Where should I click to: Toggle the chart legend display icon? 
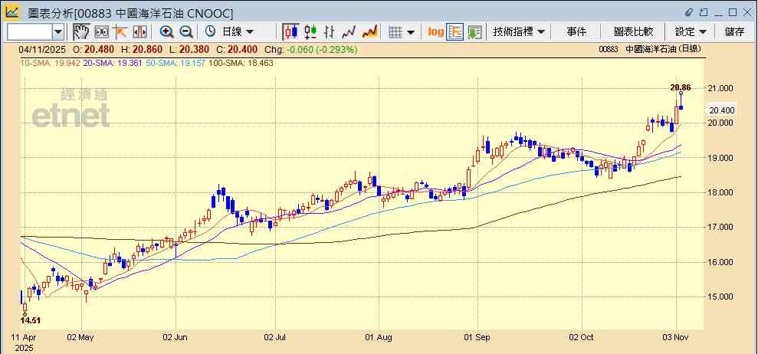(x=455, y=31)
